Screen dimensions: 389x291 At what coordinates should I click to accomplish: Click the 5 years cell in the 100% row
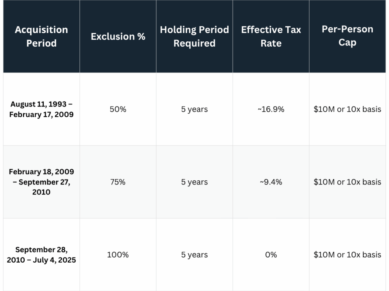click(x=194, y=255)
